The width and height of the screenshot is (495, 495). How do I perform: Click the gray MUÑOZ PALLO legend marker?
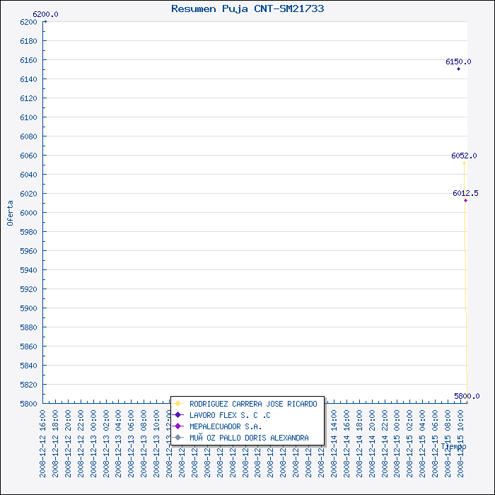tap(178, 438)
